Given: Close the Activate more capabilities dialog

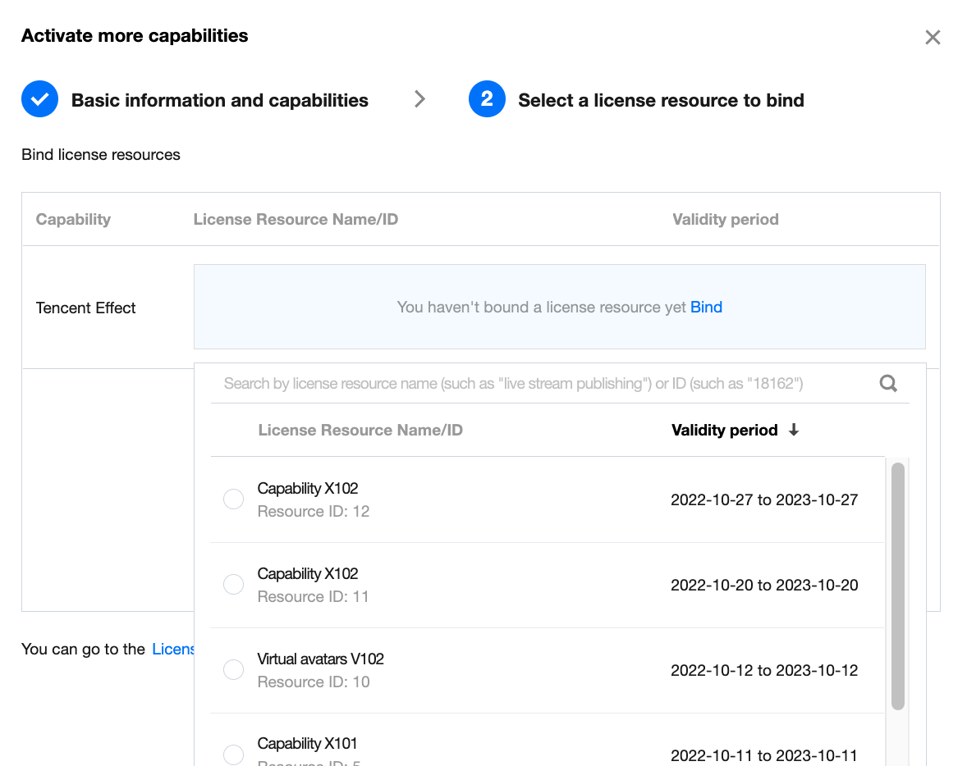Looking at the screenshot, I should pyautogui.click(x=933, y=37).
